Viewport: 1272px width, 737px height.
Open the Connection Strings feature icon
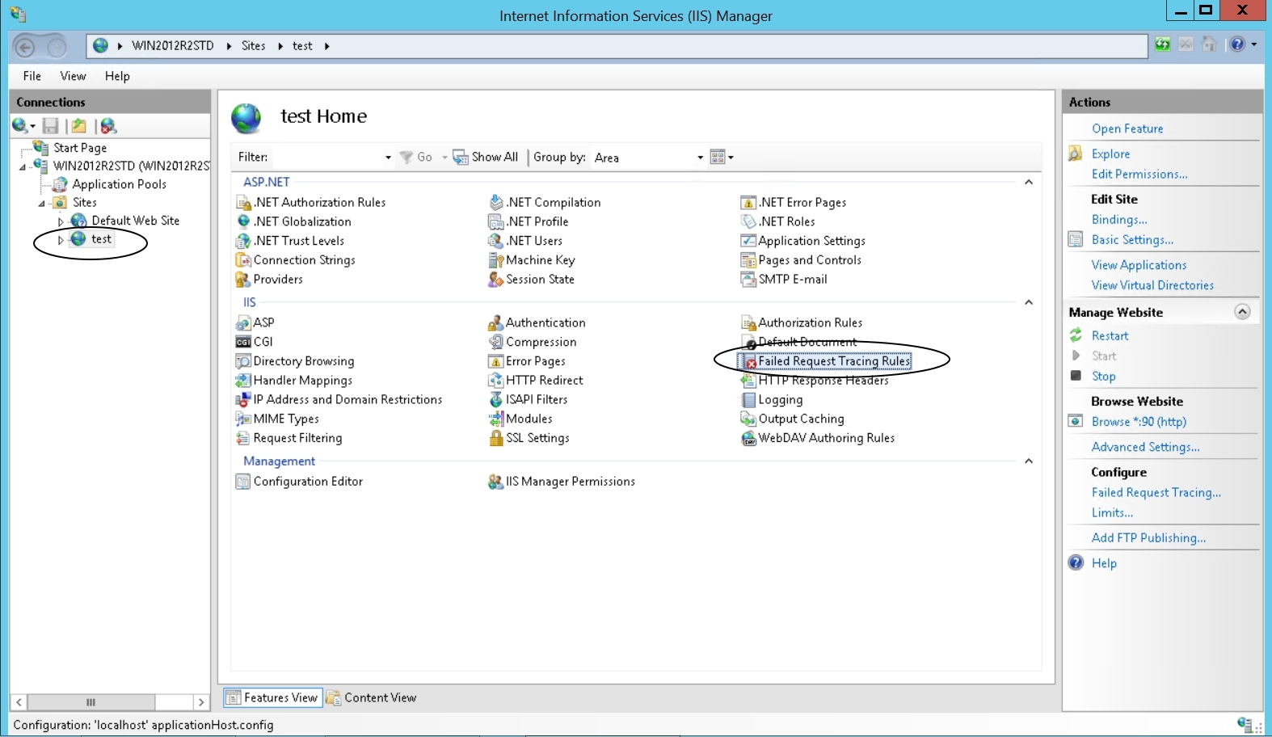(243, 260)
